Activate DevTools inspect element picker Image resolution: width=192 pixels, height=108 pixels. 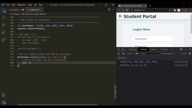[x=119, y=49]
